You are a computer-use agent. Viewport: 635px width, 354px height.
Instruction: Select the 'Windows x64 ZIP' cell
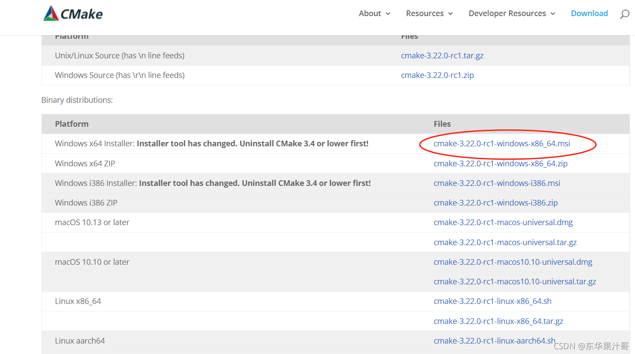85,164
